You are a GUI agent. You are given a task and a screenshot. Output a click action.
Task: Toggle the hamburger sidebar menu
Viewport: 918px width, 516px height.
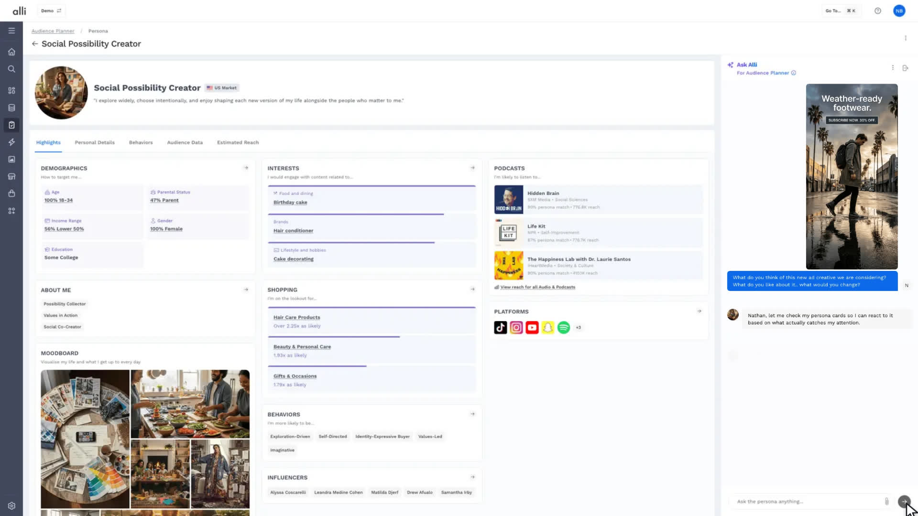pyautogui.click(x=11, y=31)
